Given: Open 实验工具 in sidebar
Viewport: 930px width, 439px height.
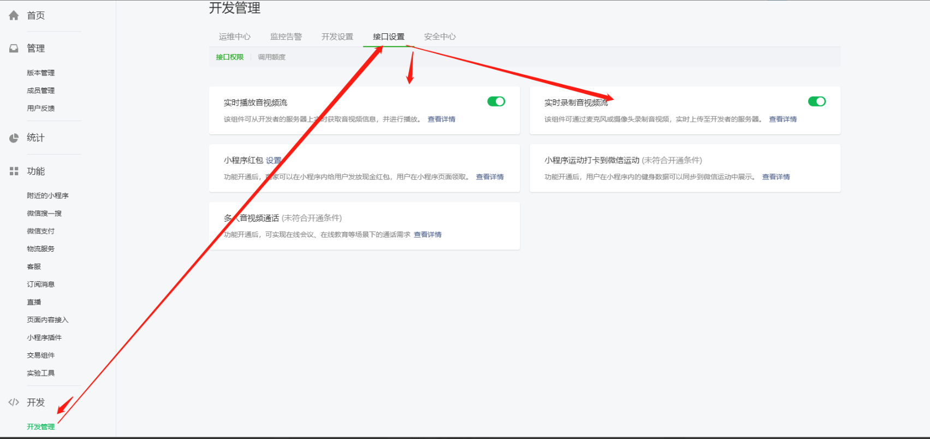Looking at the screenshot, I should click(x=41, y=373).
